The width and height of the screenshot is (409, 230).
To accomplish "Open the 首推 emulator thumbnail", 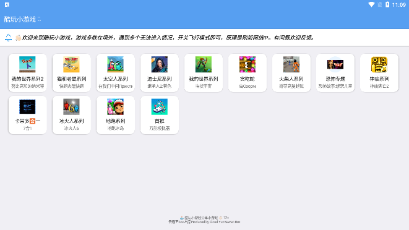I will [x=160, y=107].
